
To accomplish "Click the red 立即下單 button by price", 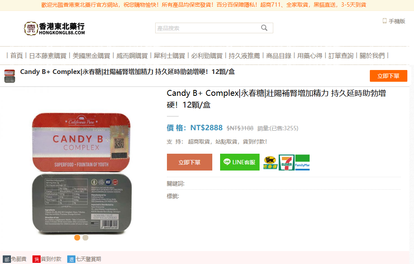I will [x=190, y=162].
